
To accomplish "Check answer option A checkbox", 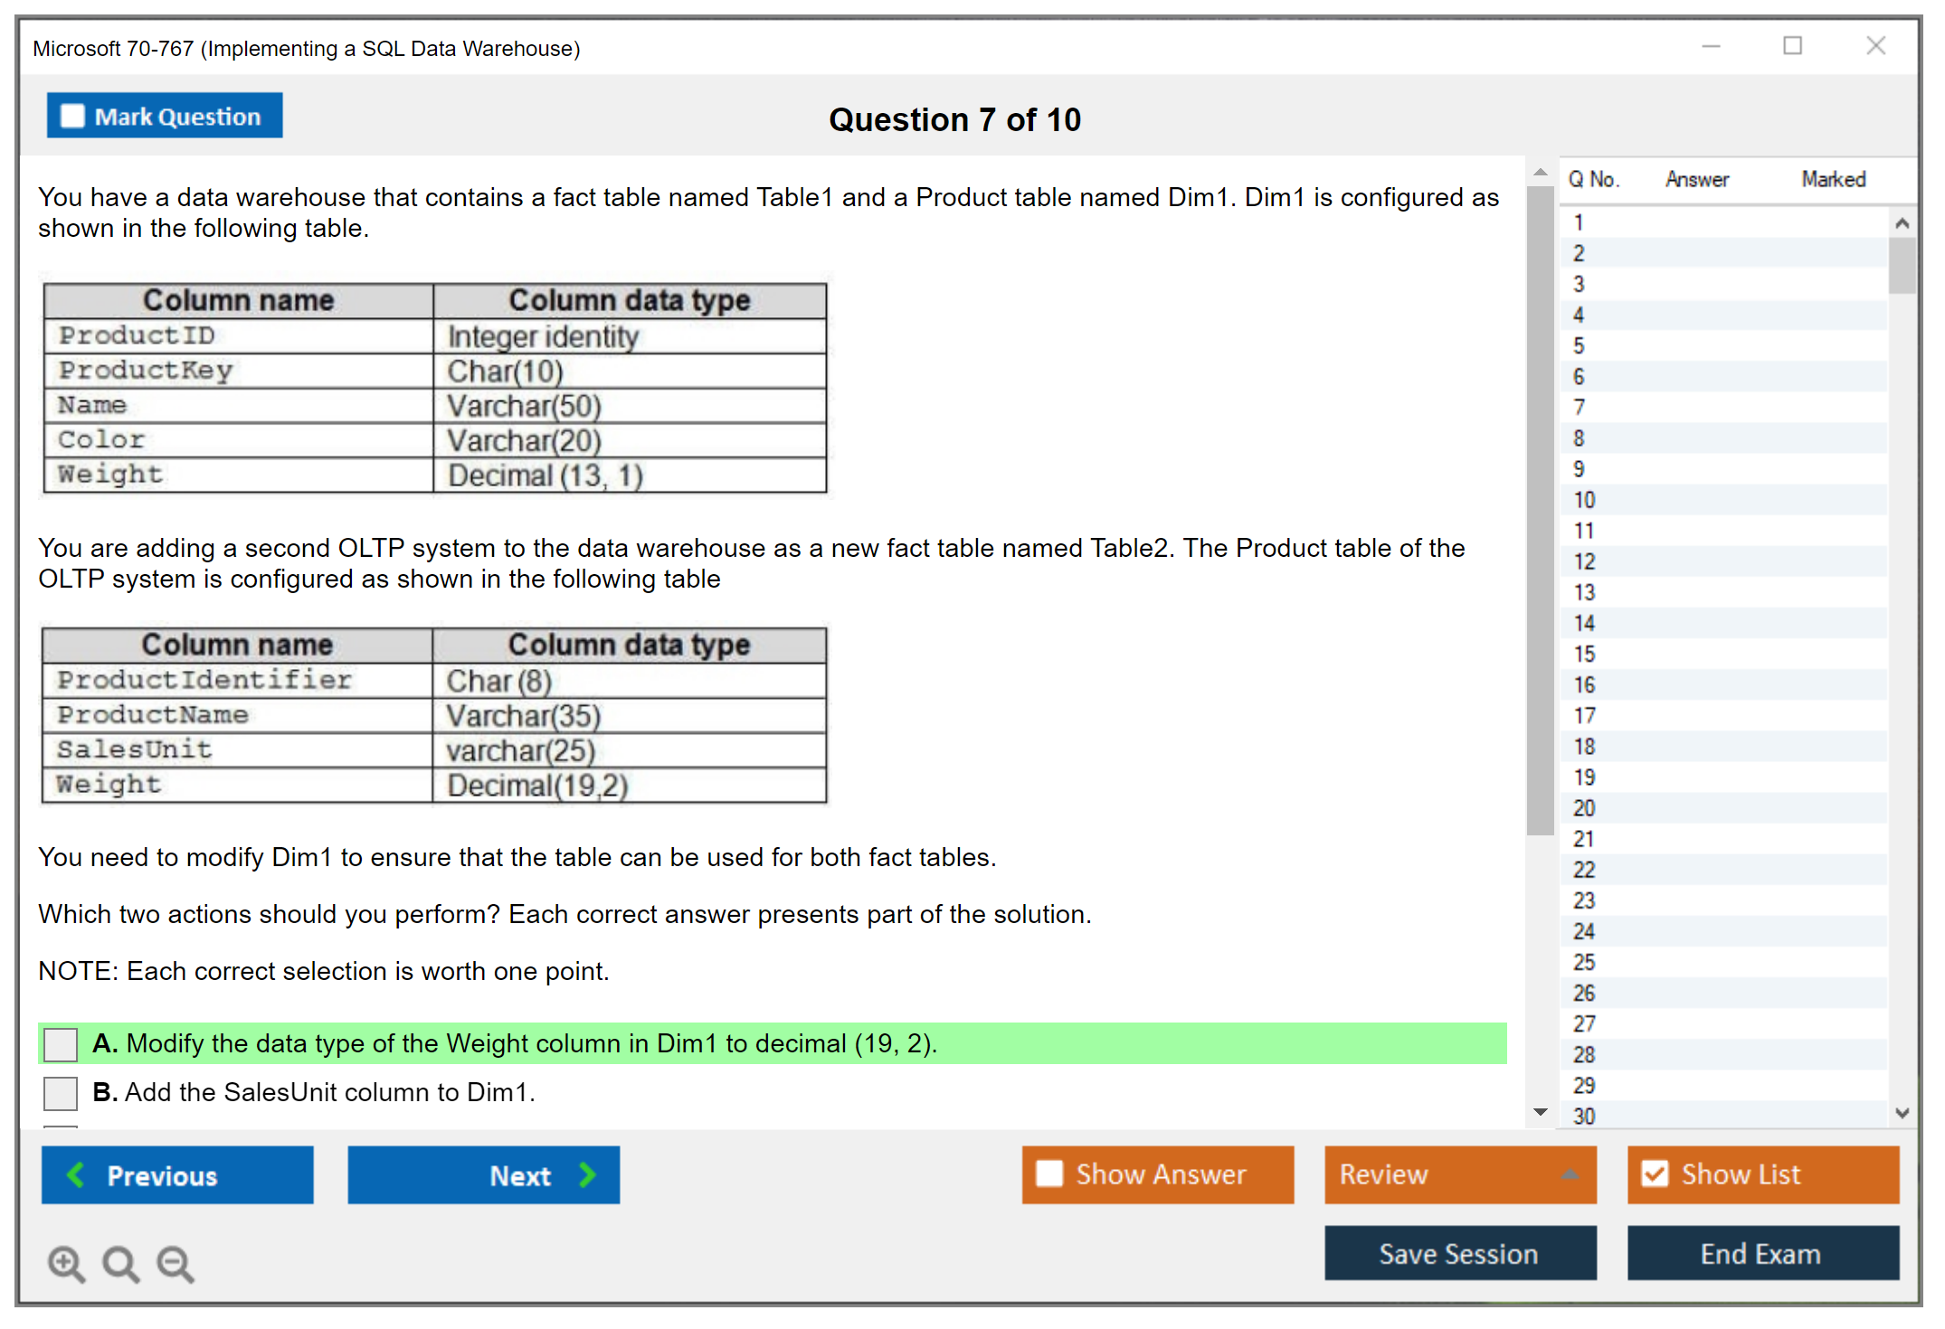I will pos(61,1044).
